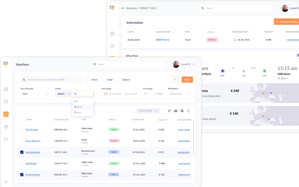Open chat messages icon in sidebar
Image resolution: width=299 pixels, height=187 pixels.
[6, 139]
